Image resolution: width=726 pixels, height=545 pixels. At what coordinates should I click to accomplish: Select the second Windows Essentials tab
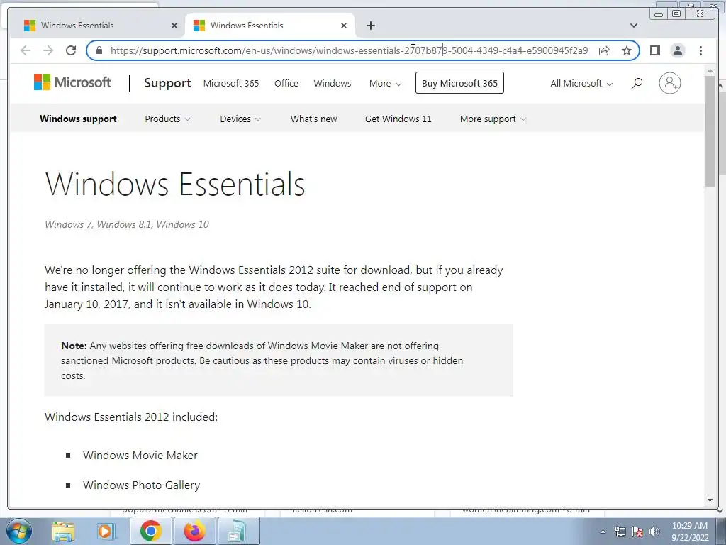tap(270, 26)
